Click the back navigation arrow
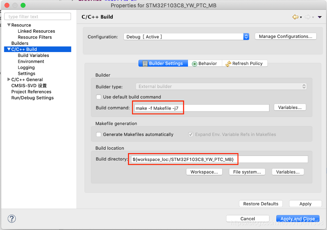 295,17
